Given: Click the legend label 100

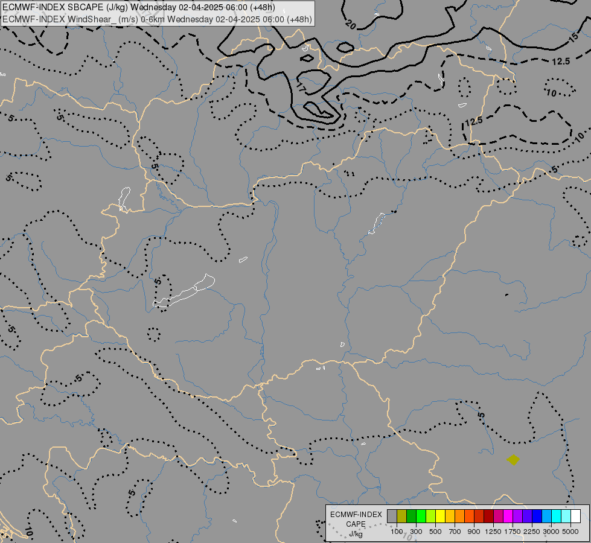Looking at the screenshot, I should 397,532.
